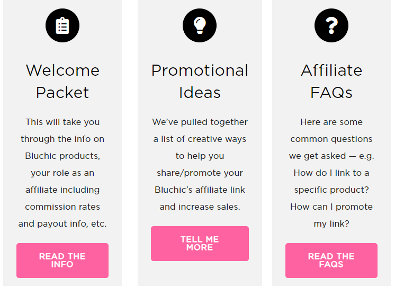Select the Affiliate FAQs heading

coord(331,81)
